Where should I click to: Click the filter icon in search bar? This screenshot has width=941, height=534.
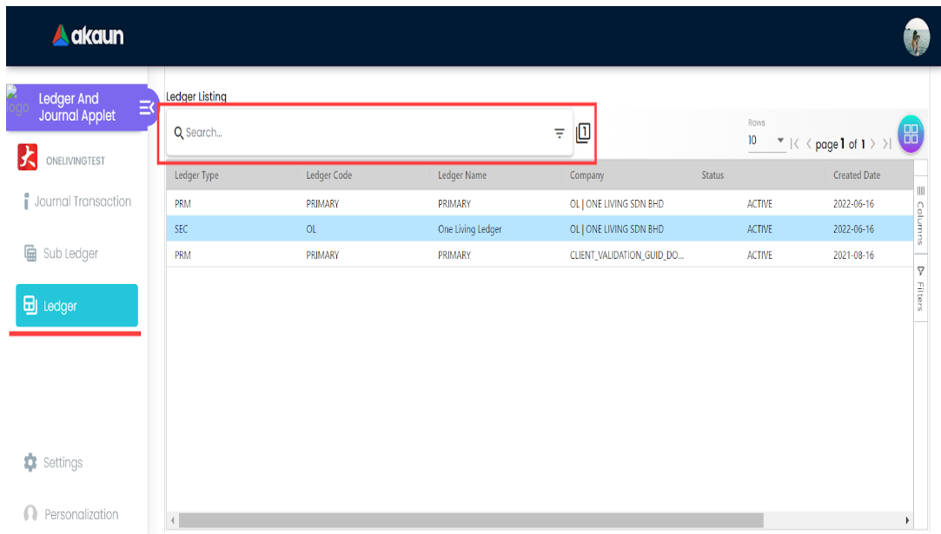pos(560,133)
